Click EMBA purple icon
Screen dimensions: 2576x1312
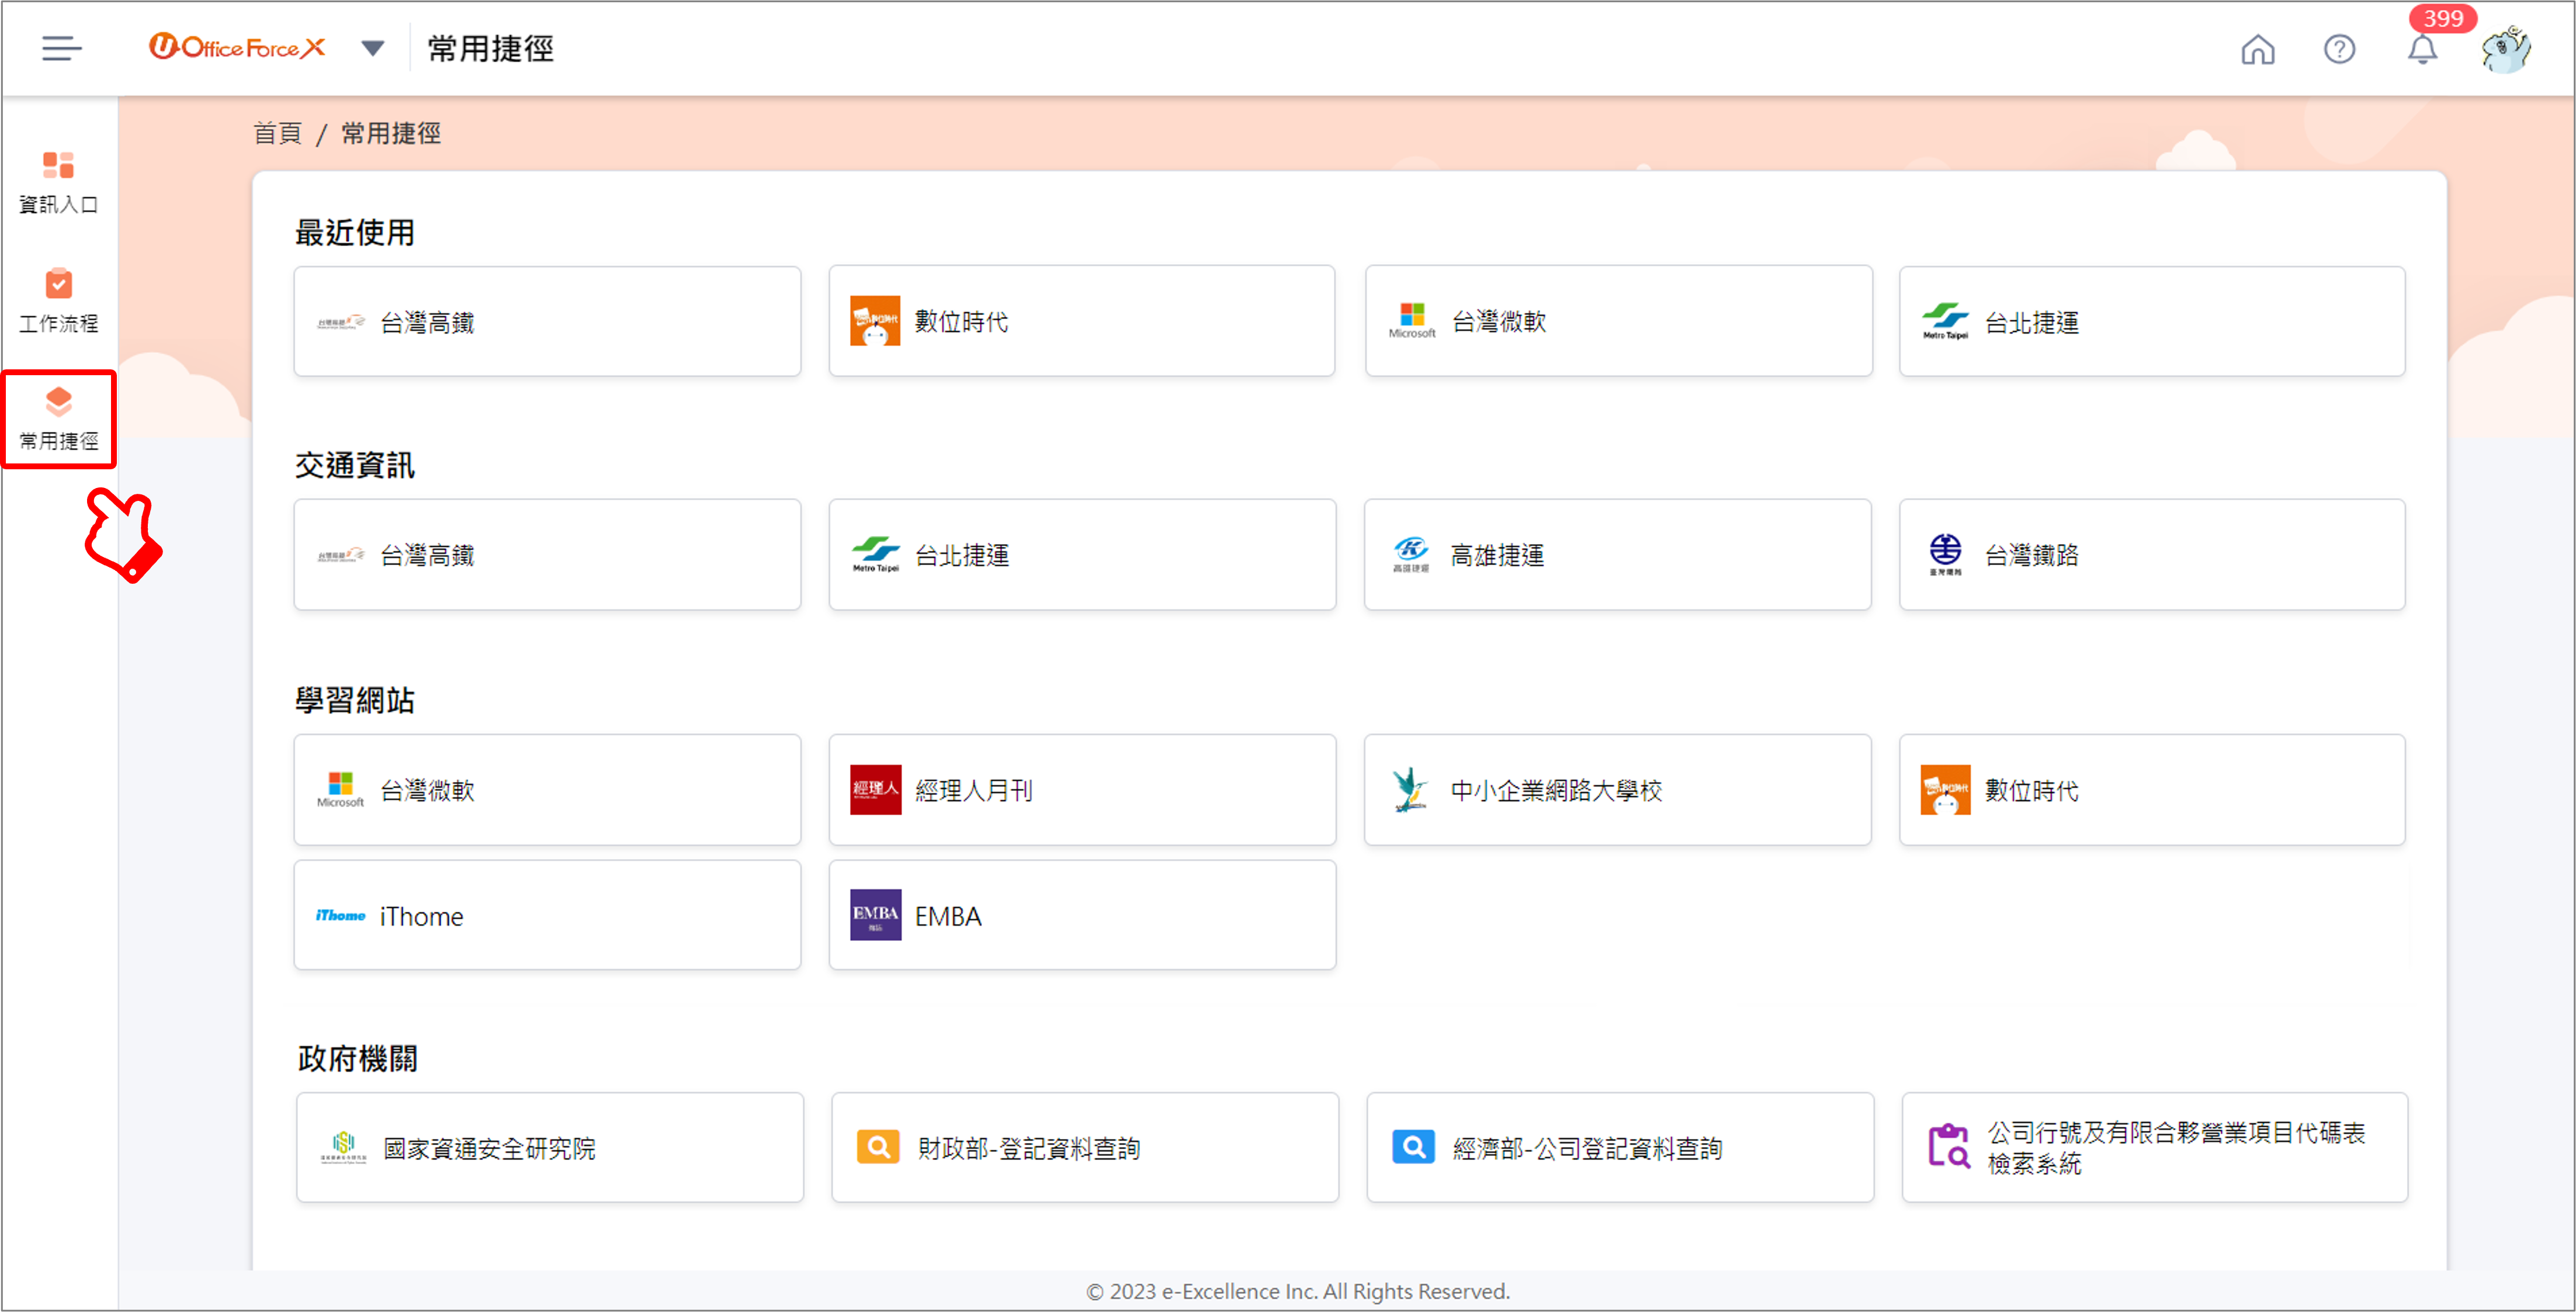(x=875, y=915)
